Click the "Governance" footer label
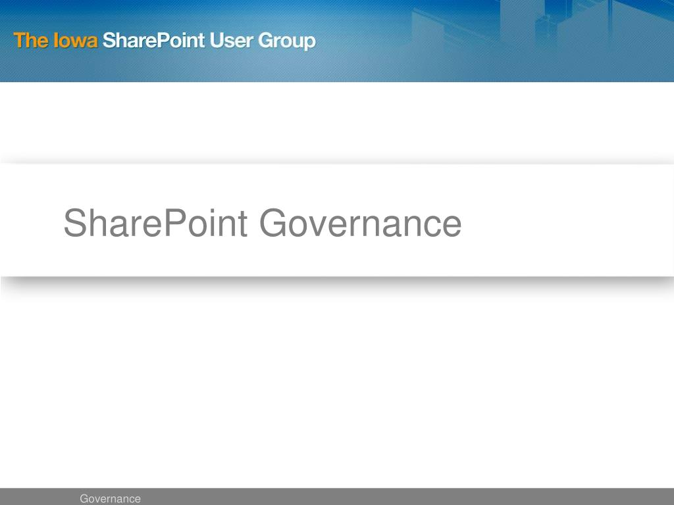674x505 pixels. pos(110,498)
